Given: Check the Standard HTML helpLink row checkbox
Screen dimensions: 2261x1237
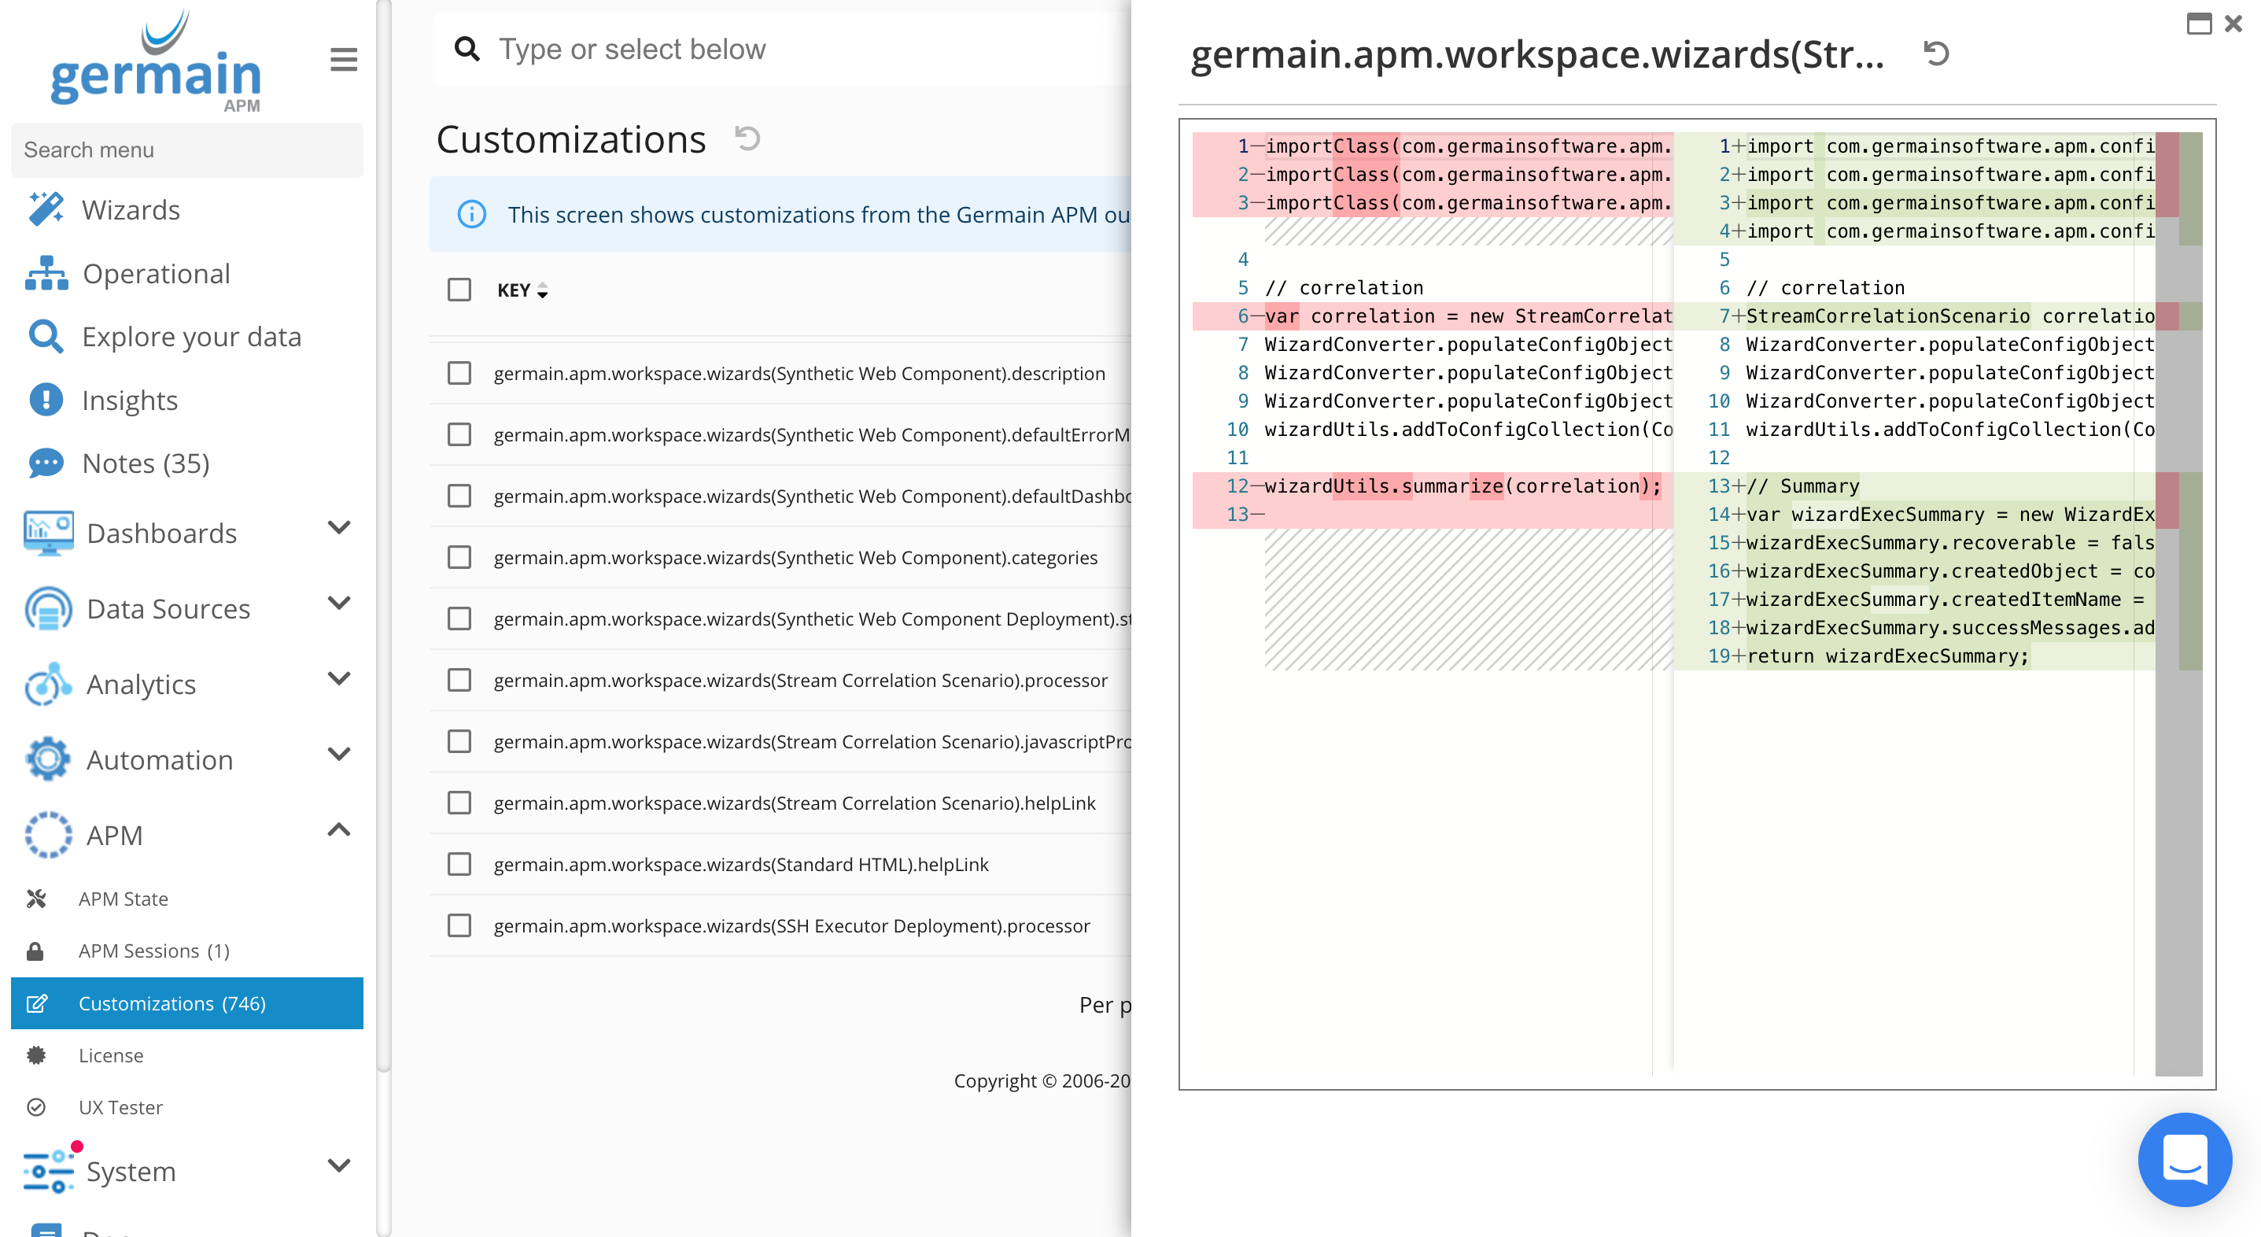Looking at the screenshot, I should [x=459, y=865].
